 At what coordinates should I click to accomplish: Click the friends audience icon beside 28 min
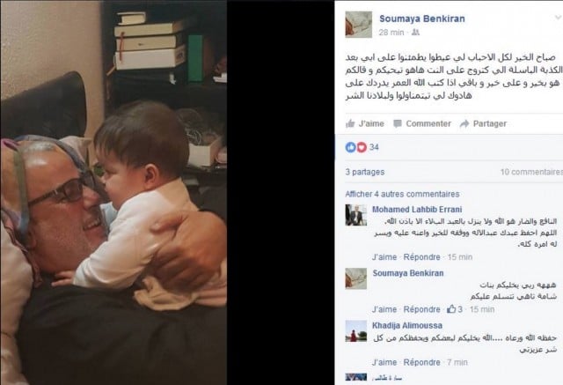click(415, 33)
